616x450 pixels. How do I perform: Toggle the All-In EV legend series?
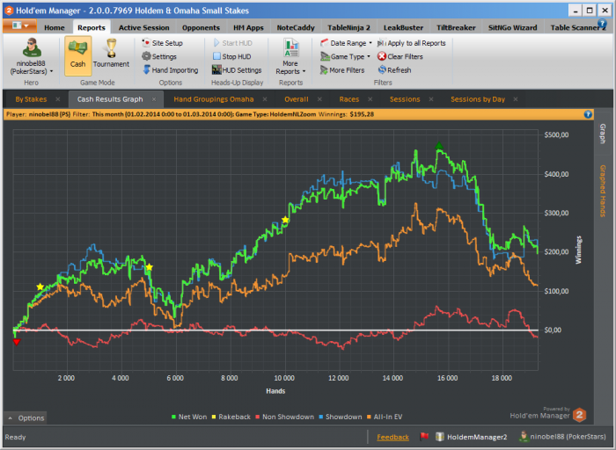click(385, 417)
